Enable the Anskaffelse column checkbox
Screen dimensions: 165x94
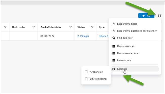pos(86,72)
